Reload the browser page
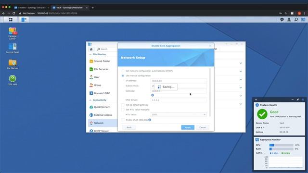308x173 pixels. [14, 13]
